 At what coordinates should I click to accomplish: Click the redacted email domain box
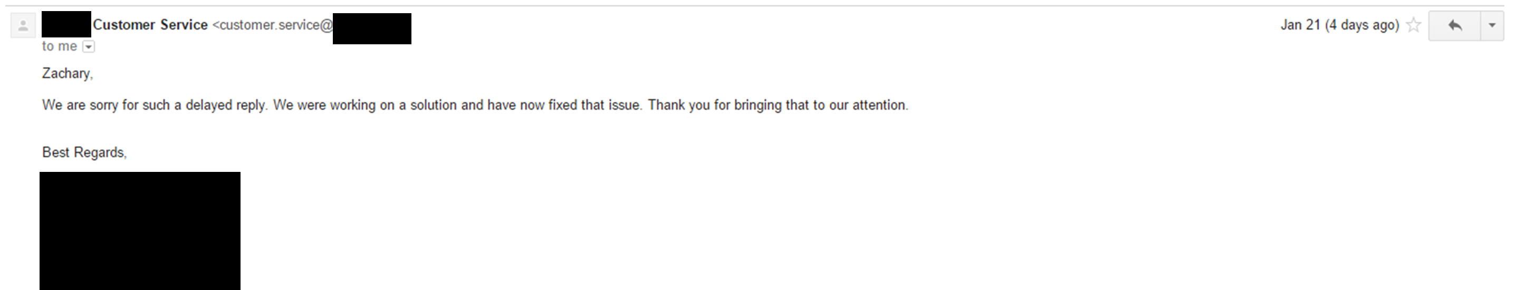click(371, 28)
